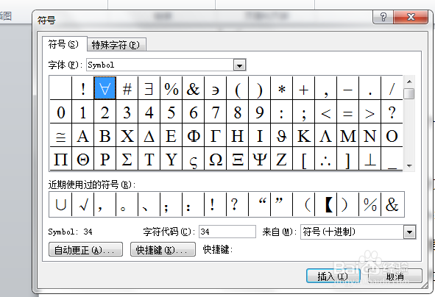Expand the 来自 source dropdown

[409, 232]
